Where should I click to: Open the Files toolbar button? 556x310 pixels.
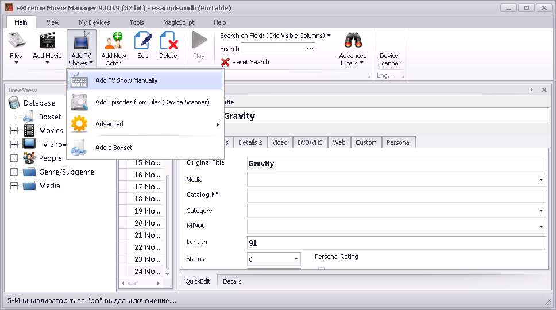[16, 48]
